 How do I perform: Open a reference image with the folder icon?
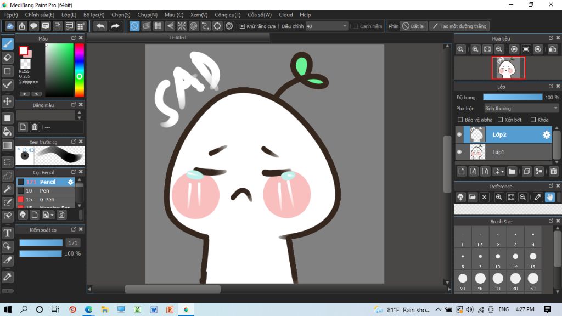point(473,197)
